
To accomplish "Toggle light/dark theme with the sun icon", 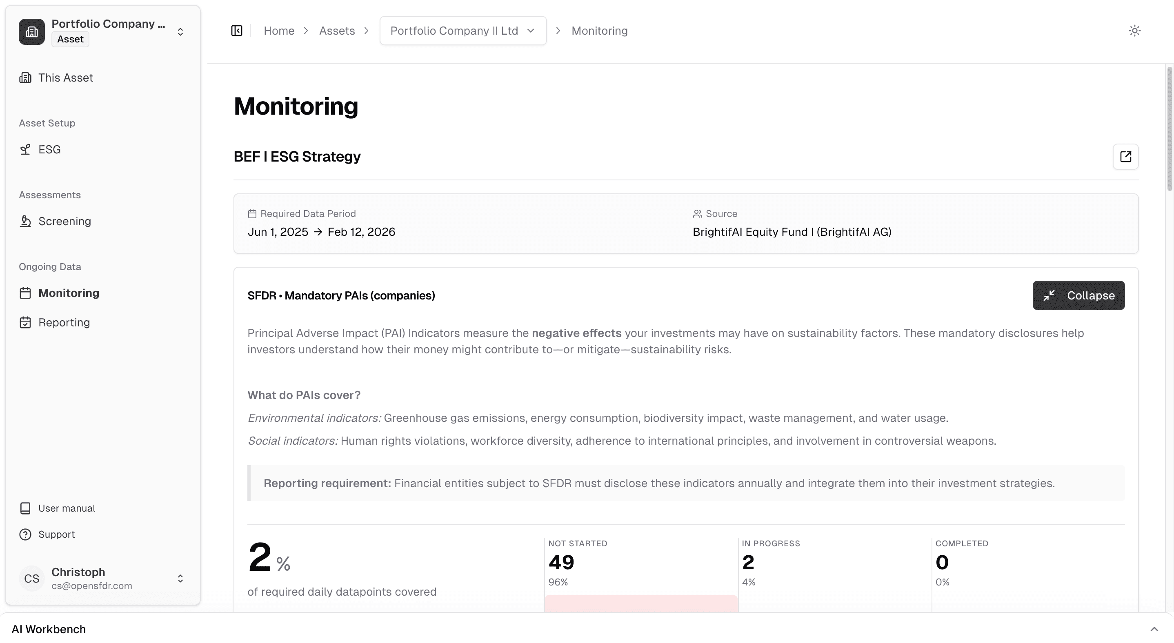I will (1135, 31).
